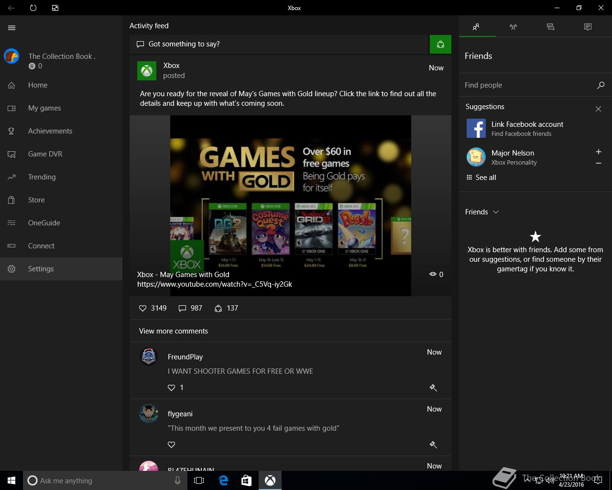612x490 pixels.
Task: Switch to the Parties tab
Action: click(x=513, y=27)
